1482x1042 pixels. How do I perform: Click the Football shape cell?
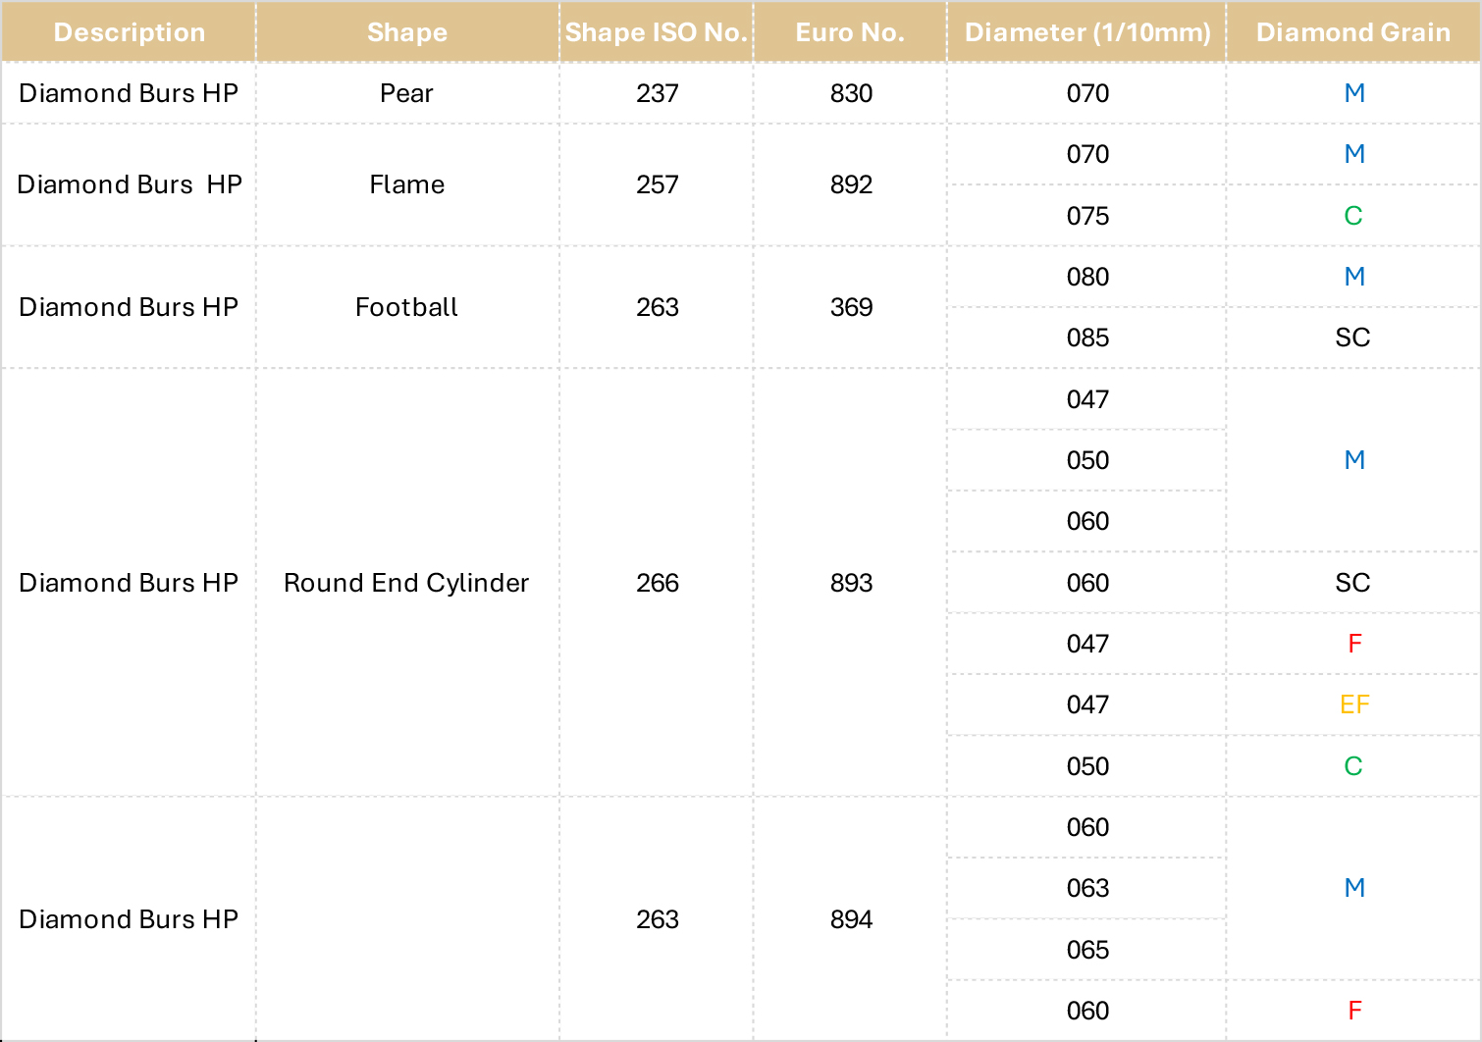coord(407,307)
